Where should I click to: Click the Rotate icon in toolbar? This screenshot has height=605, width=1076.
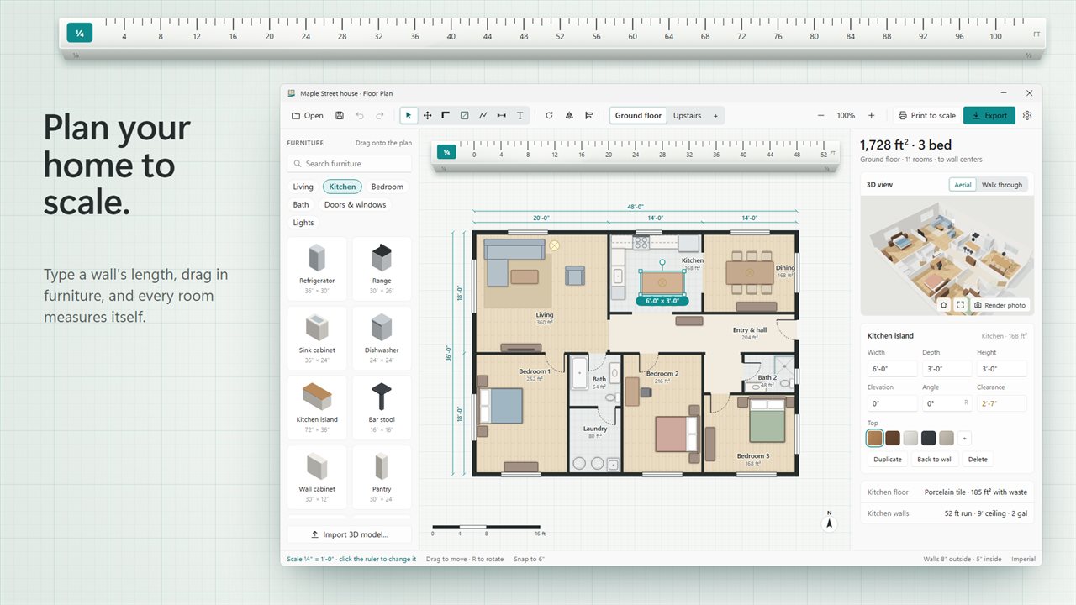(x=549, y=116)
